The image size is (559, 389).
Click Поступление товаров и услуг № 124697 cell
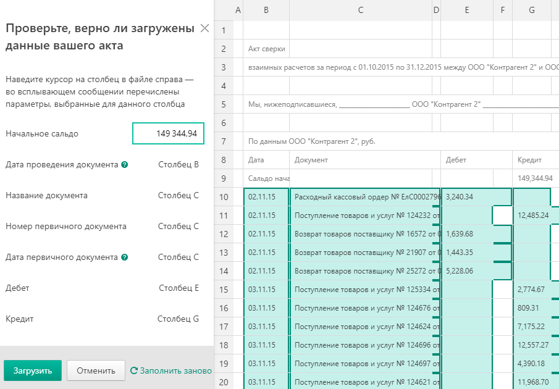(x=365, y=364)
